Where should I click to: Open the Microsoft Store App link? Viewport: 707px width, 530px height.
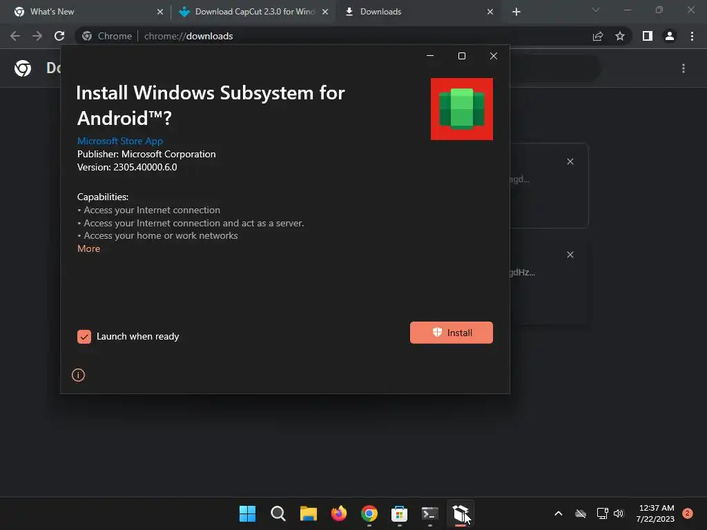pos(120,141)
